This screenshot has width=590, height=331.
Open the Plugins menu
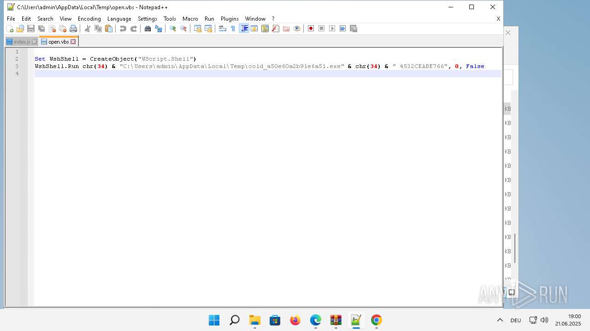click(x=230, y=19)
